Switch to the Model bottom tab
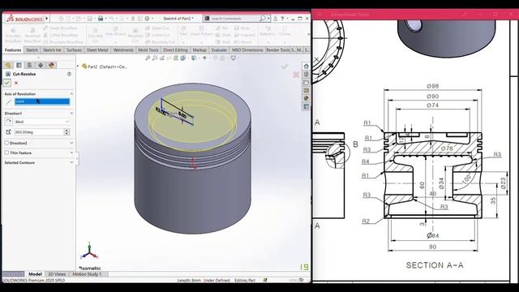 35,274
